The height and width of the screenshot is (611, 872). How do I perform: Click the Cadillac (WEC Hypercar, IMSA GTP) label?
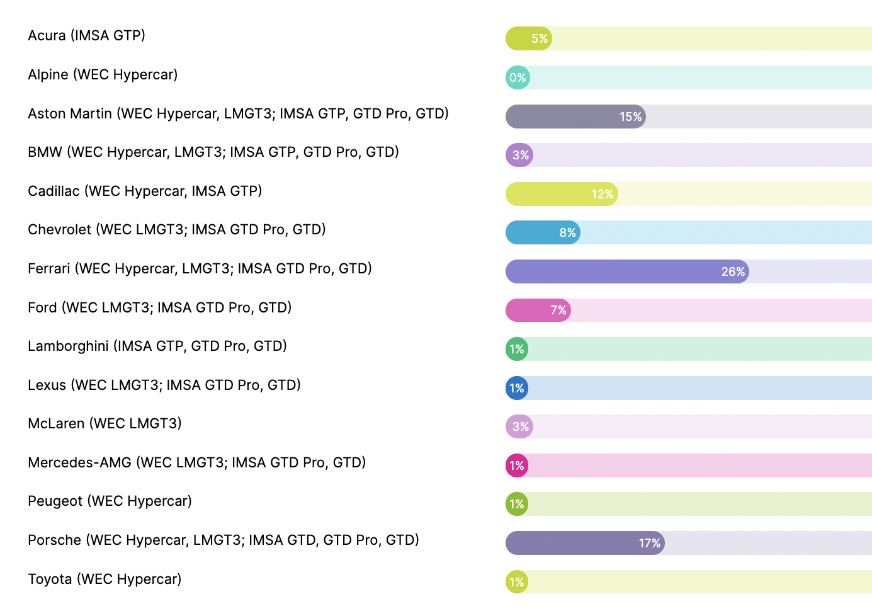(145, 191)
